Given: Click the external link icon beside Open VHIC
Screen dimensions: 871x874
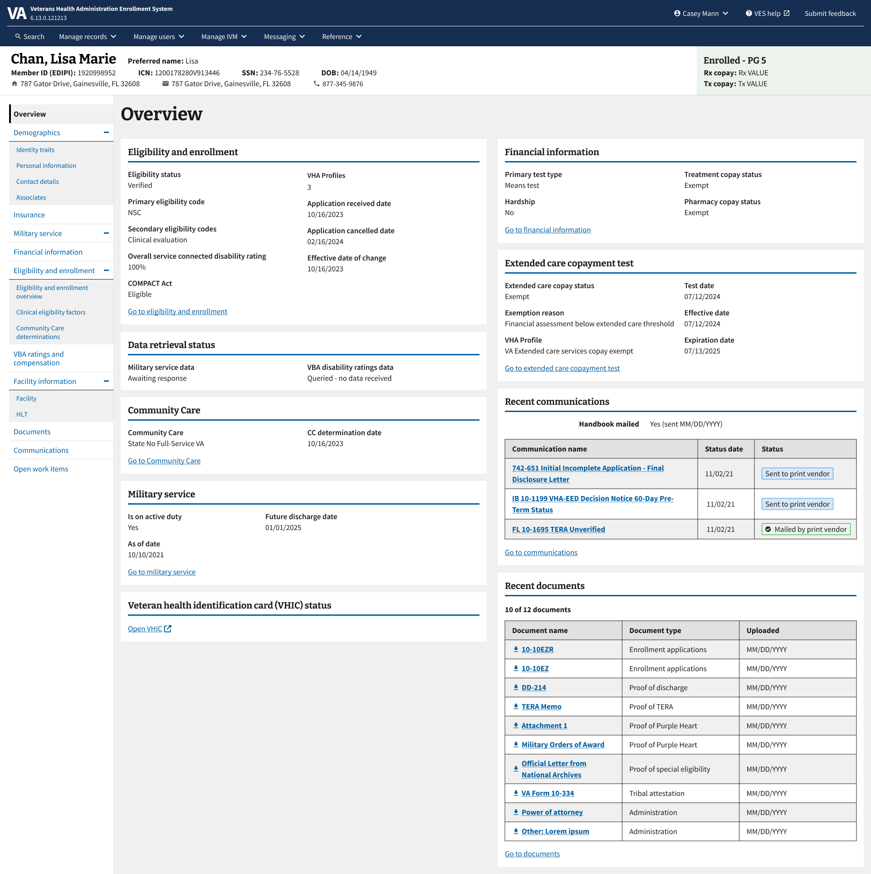Looking at the screenshot, I should pyautogui.click(x=168, y=628).
